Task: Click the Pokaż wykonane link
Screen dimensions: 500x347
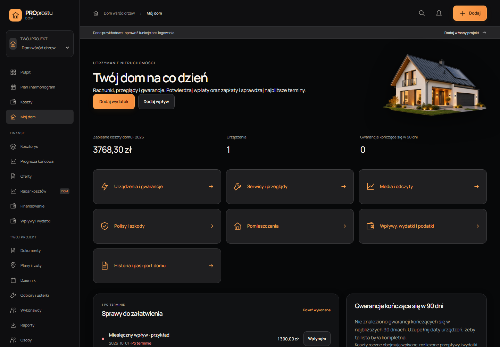Action: coord(317,310)
